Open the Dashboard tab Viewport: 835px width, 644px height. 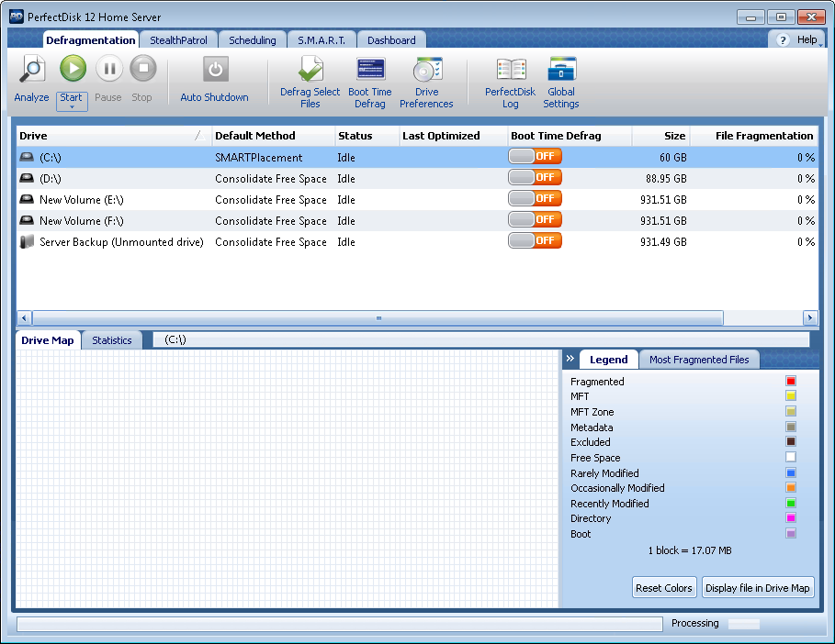(391, 39)
